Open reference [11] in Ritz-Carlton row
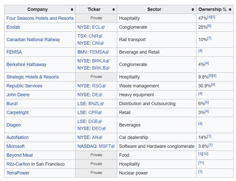Image resolution: width=236 pixels, height=181 pixels. (201, 163)
